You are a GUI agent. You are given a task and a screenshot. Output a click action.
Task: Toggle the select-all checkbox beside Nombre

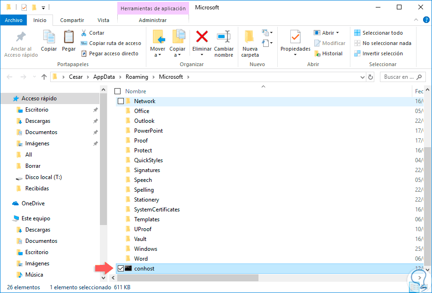(118, 91)
